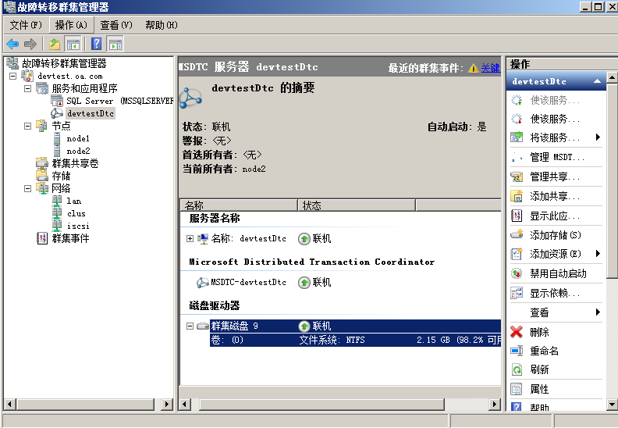Expand the 名称: devtestDtc resource row
618x428 pixels.
(190, 239)
